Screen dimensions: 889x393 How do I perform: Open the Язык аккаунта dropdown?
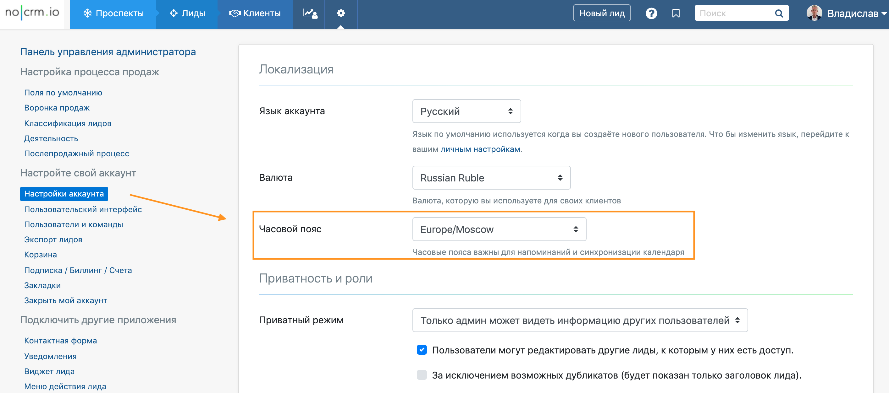(x=466, y=111)
